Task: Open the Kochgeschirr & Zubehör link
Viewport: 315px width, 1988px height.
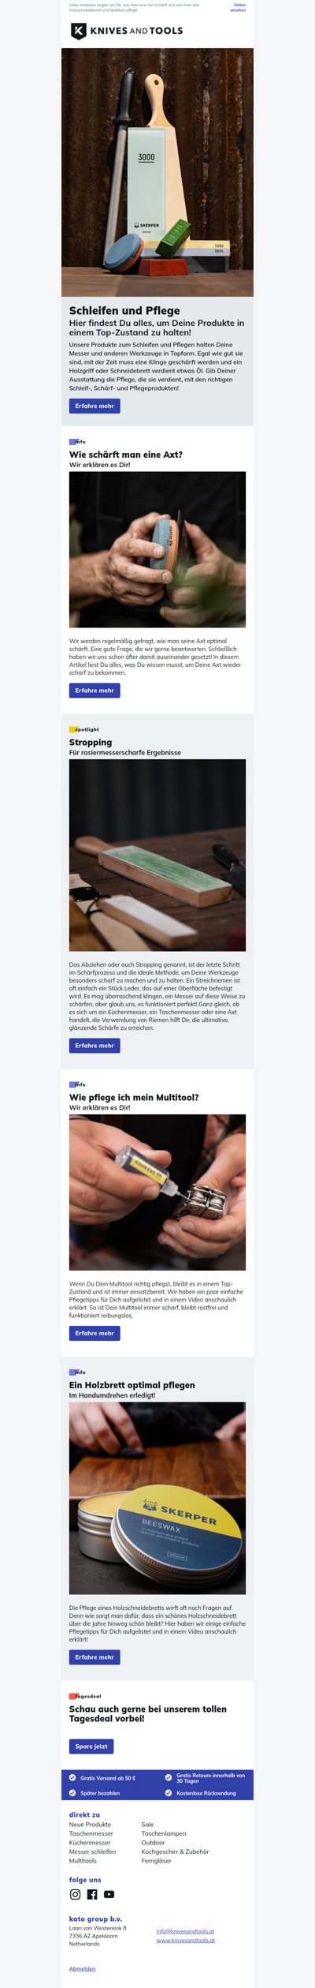Action: point(175,1851)
